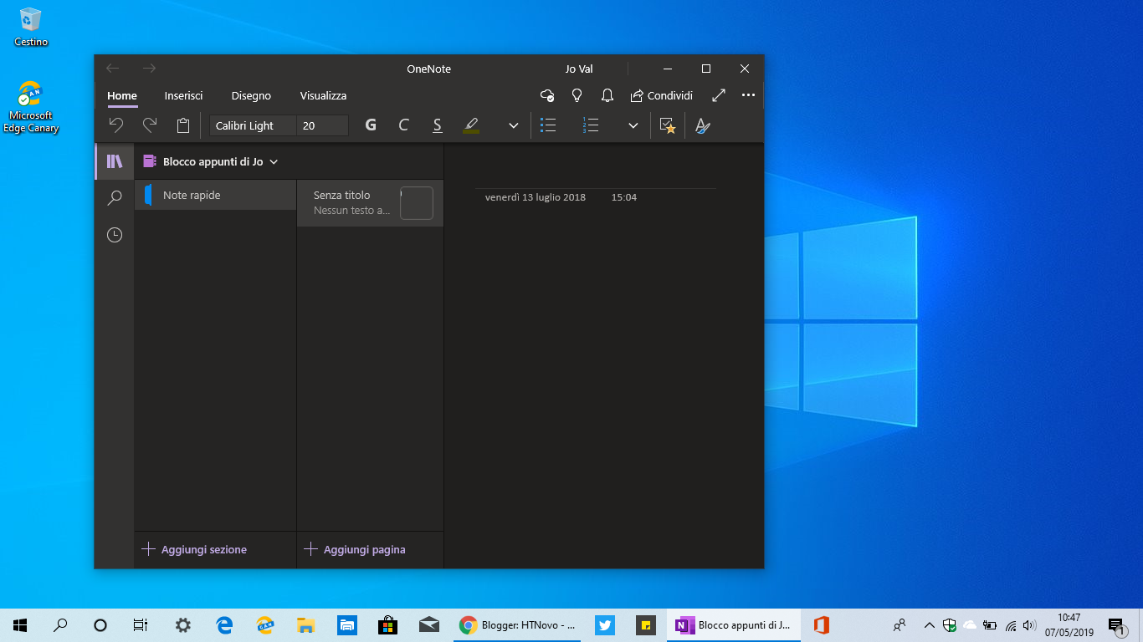Launch Edge Canary from taskbar

pos(264,624)
